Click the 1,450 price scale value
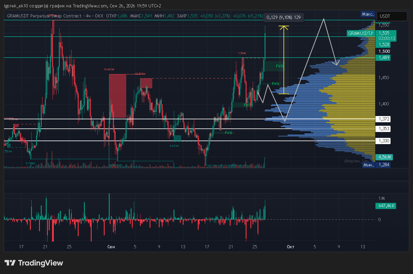Viewport: 413px width, 274px height. (x=384, y=78)
